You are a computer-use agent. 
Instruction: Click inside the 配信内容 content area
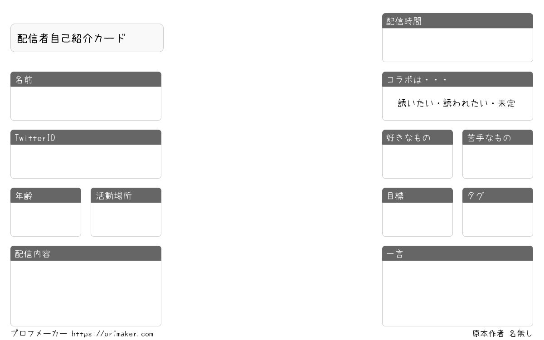(x=86, y=293)
